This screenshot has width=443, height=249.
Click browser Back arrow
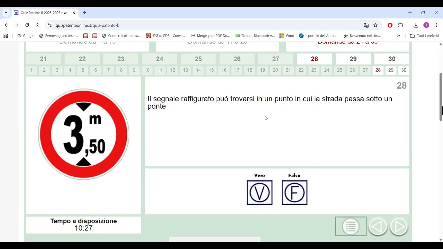[6, 25]
